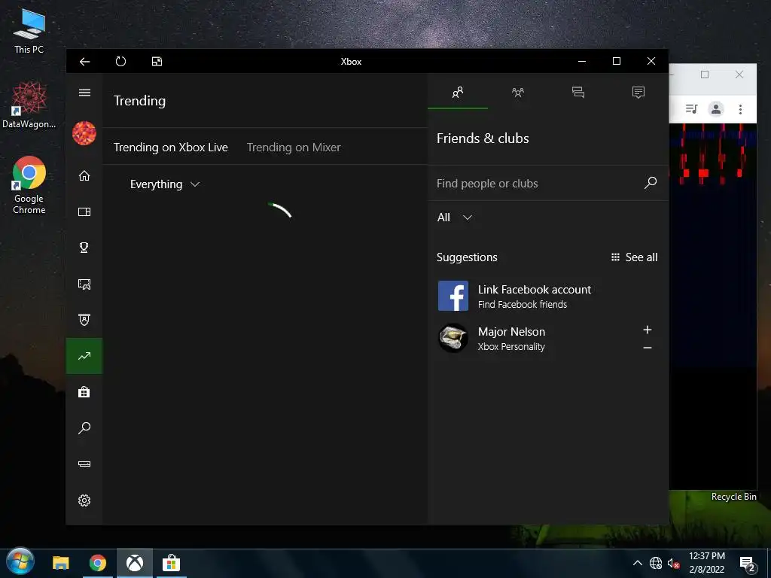Open My games in the Xbox sidebar
This screenshot has width=771, height=578.
(84, 211)
